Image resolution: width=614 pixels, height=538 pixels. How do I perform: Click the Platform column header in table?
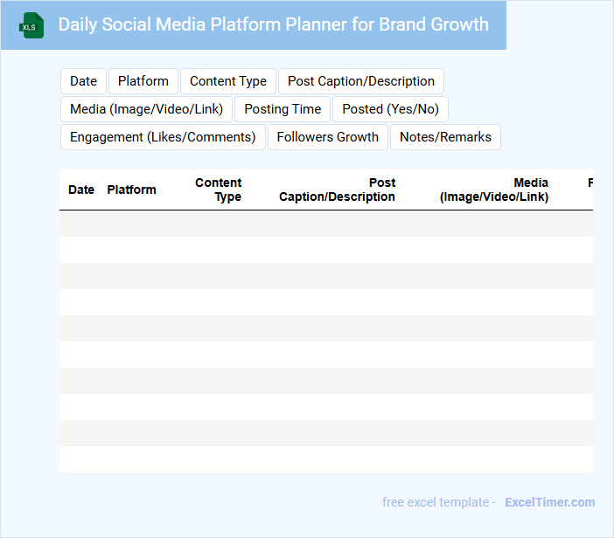(x=131, y=190)
